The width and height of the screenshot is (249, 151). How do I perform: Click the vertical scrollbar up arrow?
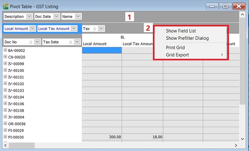[242, 15]
